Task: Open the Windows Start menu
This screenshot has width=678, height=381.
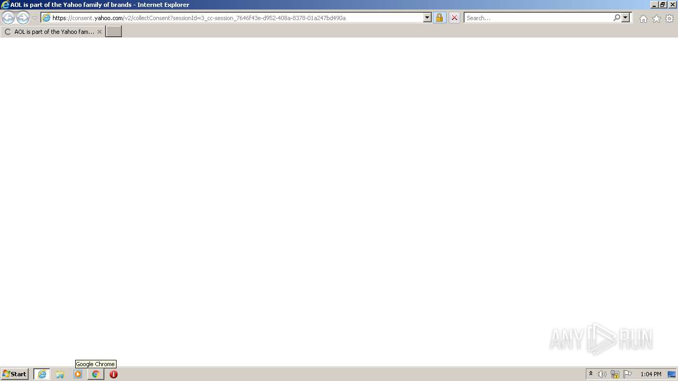Action: pos(14,374)
